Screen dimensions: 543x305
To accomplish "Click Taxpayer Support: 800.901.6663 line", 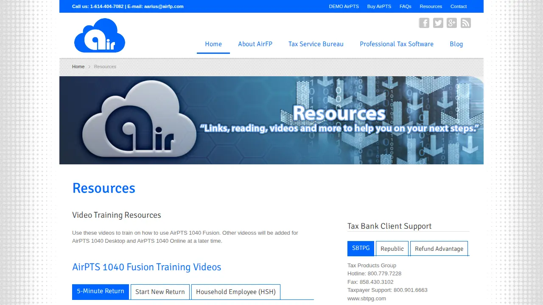I will click(x=387, y=290).
